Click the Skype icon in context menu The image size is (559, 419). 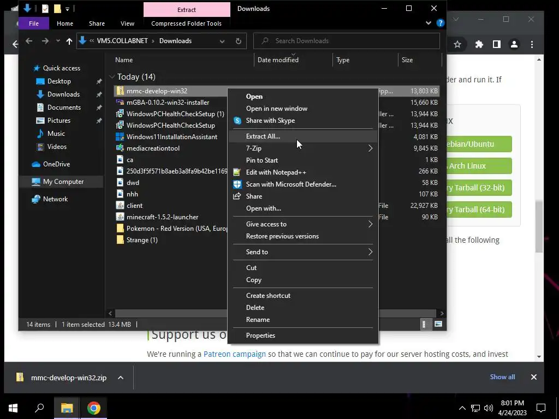(x=237, y=121)
